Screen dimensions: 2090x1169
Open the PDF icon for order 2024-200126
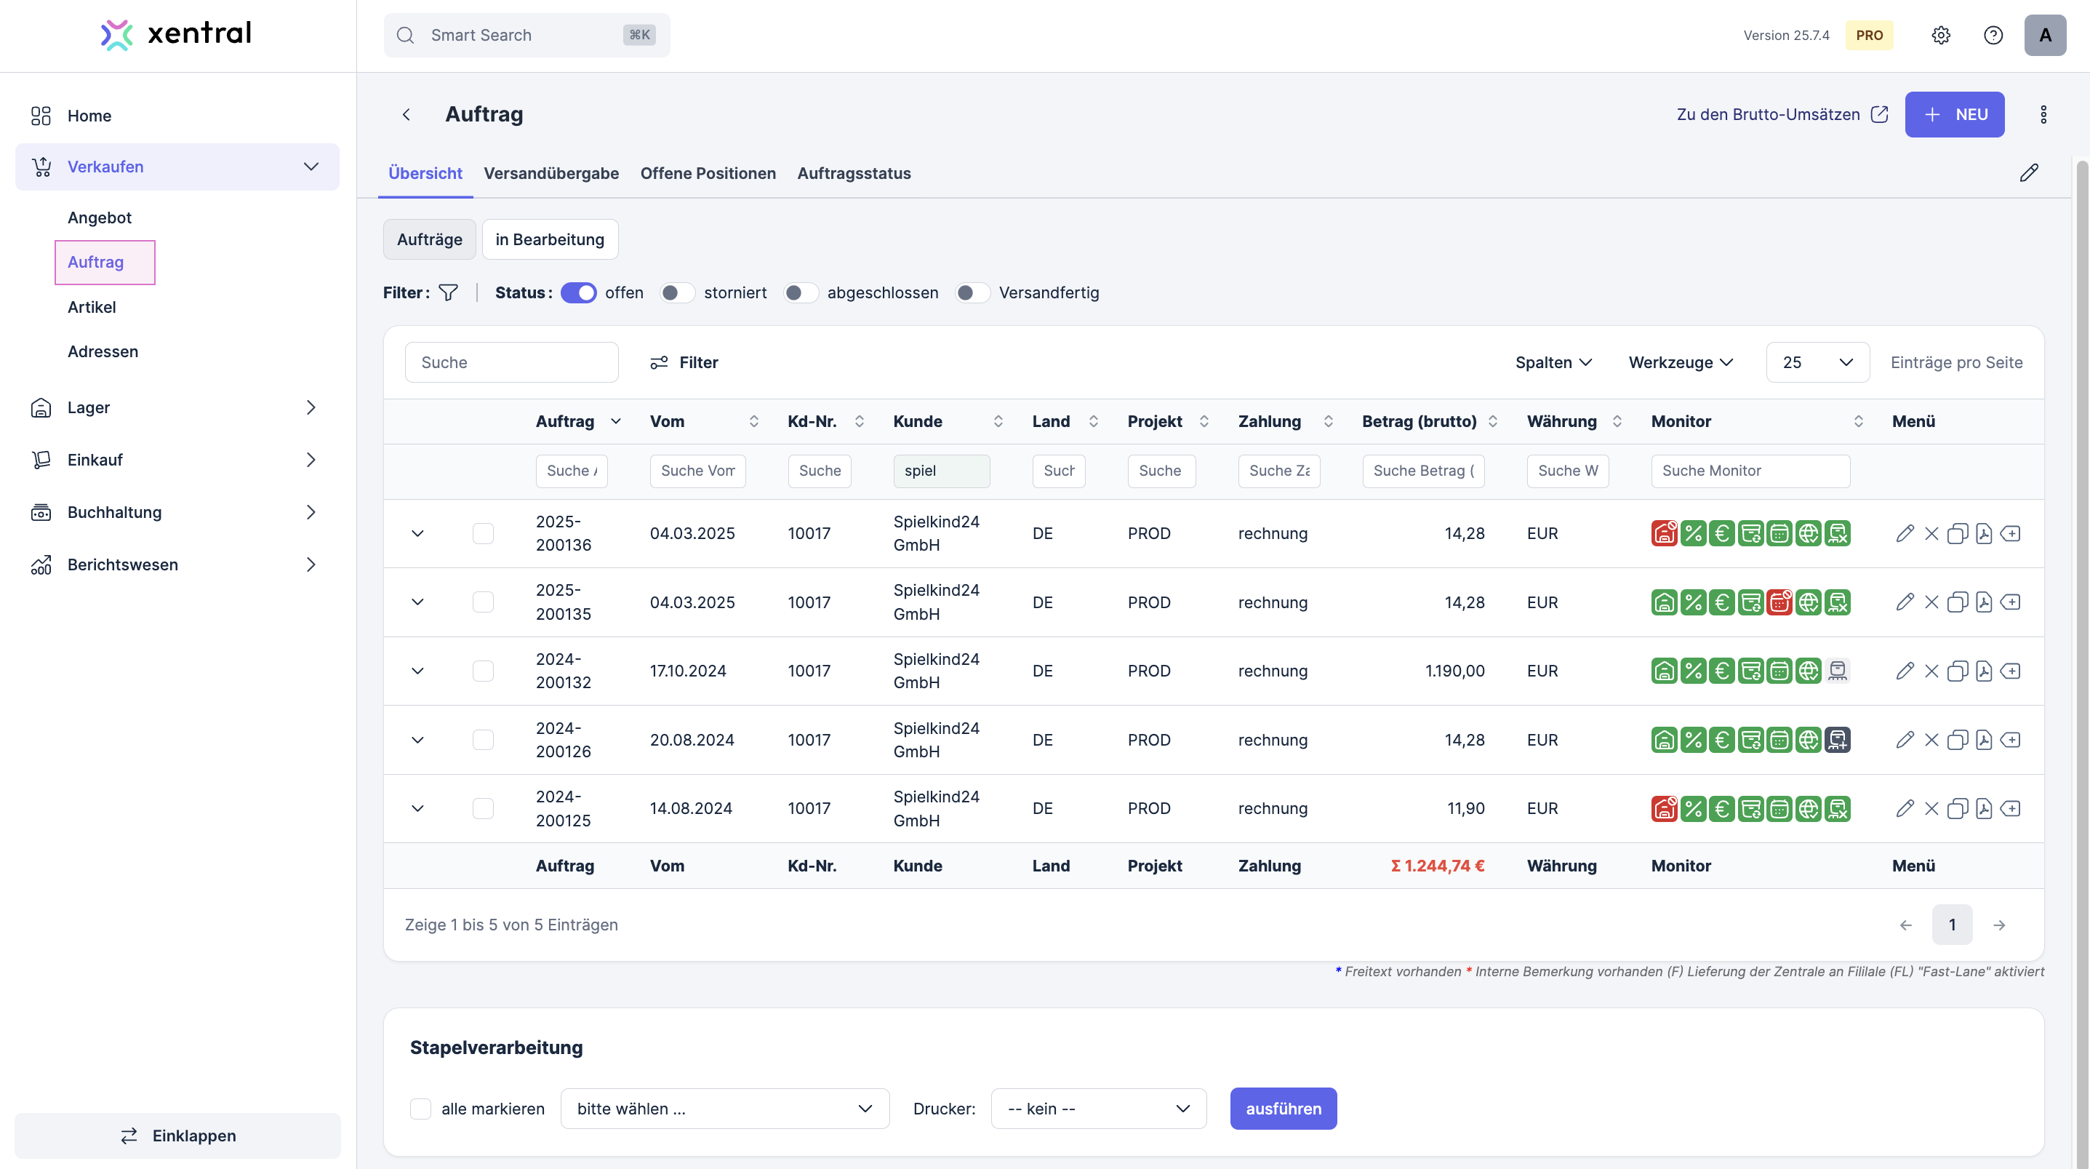coord(1984,740)
